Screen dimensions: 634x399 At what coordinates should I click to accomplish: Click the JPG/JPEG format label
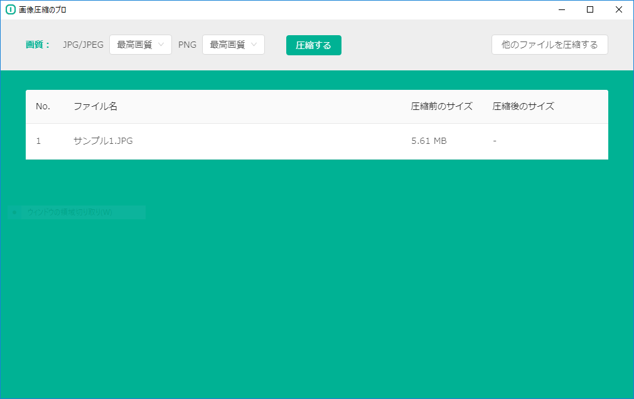click(x=82, y=45)
